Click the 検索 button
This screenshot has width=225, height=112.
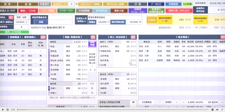pos(9,4)
